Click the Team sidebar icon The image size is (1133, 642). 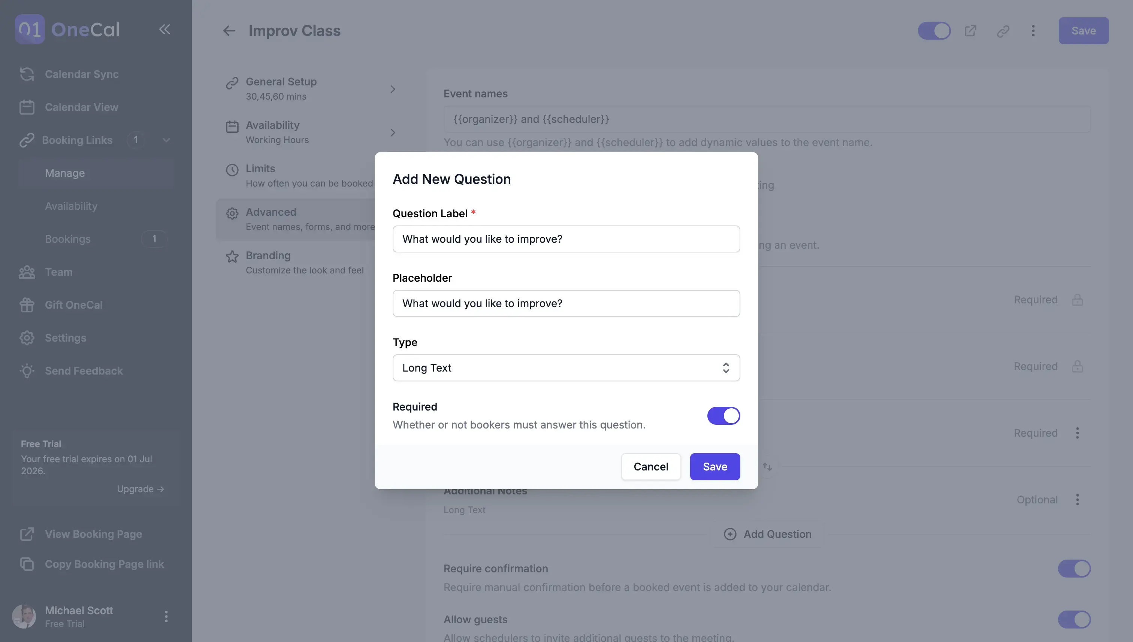(x=27, y=272)
